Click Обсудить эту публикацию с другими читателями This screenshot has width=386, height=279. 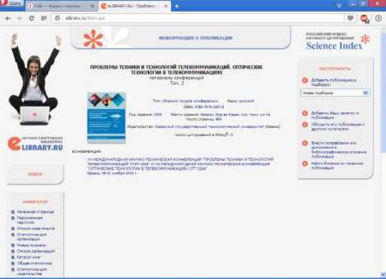click(338, 127)
